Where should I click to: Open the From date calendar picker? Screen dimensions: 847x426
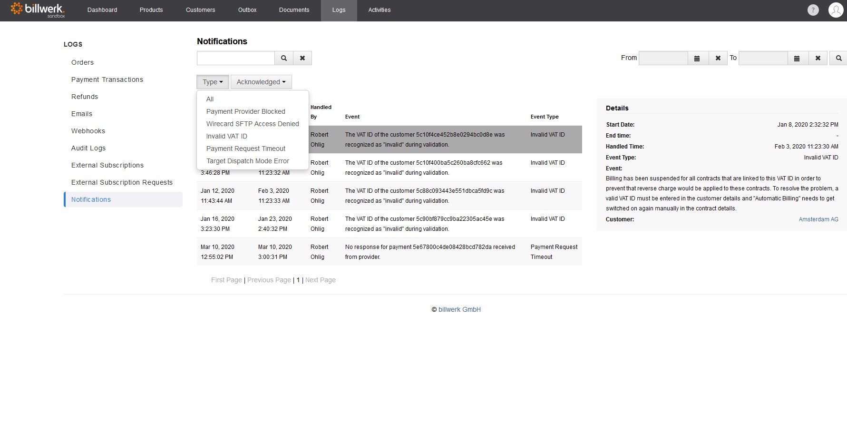(697, 58)
